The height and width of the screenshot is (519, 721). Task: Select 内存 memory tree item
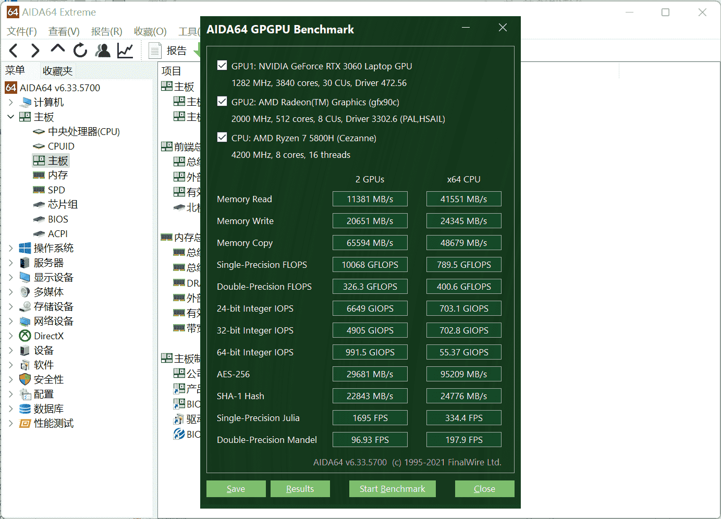click(x=51, y=175)
